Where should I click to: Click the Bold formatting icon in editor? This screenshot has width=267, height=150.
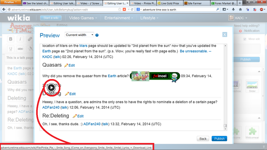(x=10, y=39)
